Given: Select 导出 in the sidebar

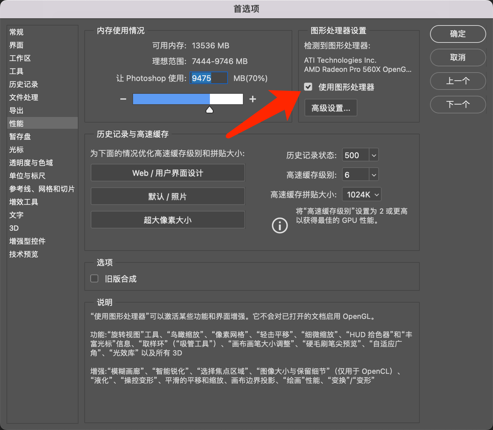Looking at the screenshot, I should click(x=42, y=110).
